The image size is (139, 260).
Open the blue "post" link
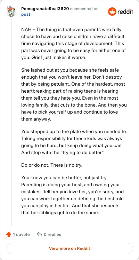pos(26,14)
